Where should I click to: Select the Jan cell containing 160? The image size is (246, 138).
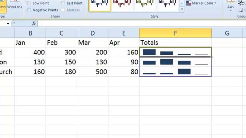tap(30, 72)
